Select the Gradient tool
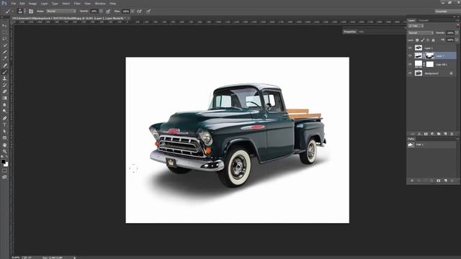This screenshot has height=259, width=461. click(4, 98)
